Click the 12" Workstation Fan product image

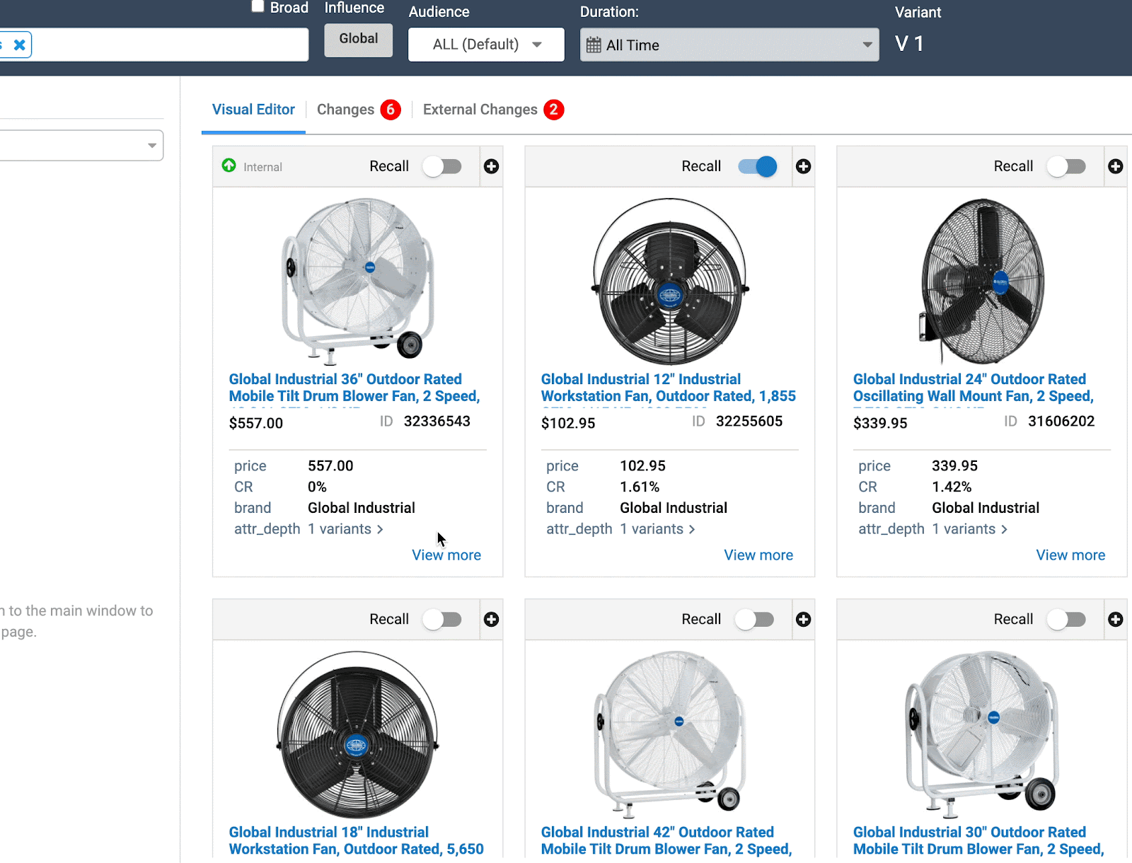click(670, 281)
